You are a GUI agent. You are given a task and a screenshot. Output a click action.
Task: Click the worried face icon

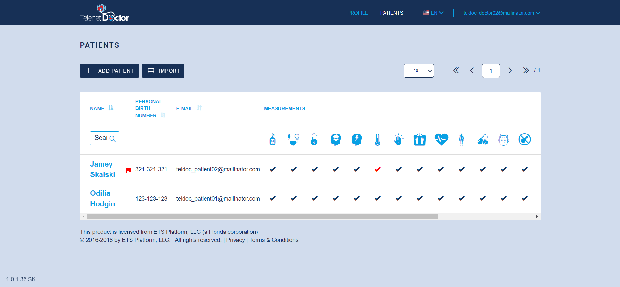[504, 139]
